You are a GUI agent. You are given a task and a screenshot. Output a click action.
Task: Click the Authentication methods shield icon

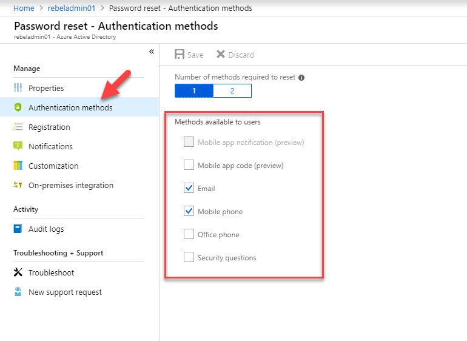18,107
